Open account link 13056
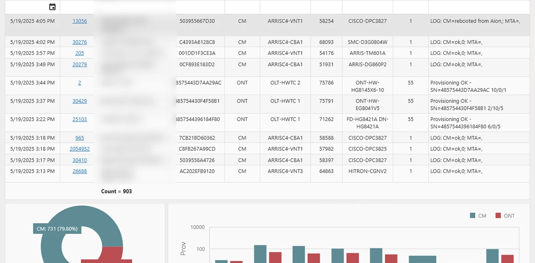 pos(80,21)
